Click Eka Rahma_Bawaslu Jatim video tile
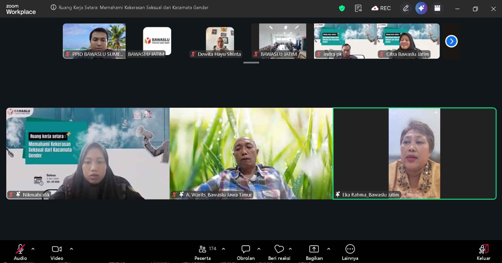Screen dimensions: 502x263 (x=414, y=153)
